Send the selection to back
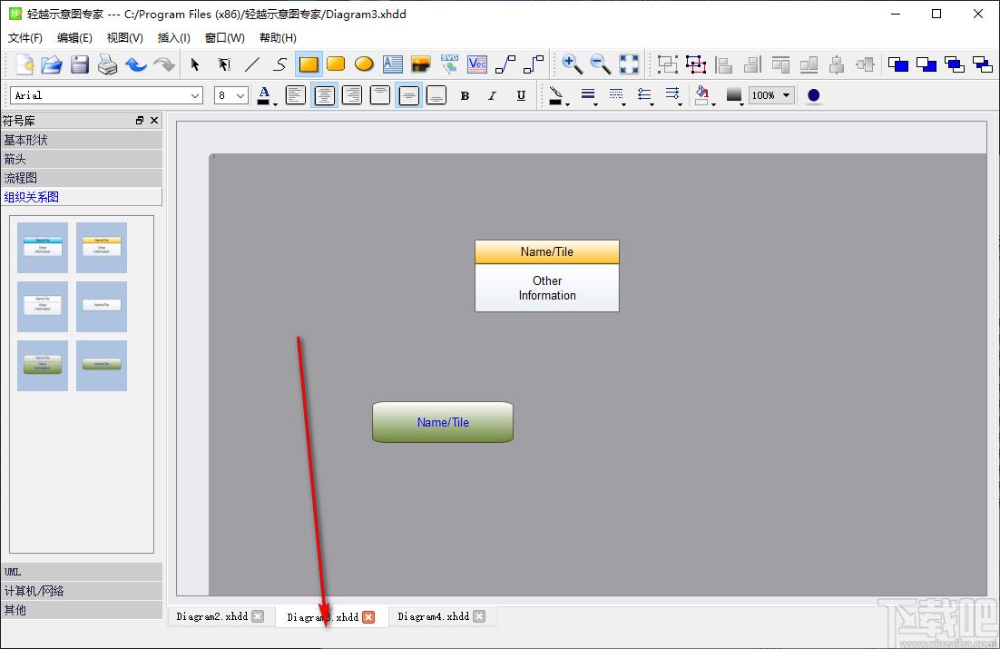This screenshot has height=649, width=1000. [x=926, y=64]
